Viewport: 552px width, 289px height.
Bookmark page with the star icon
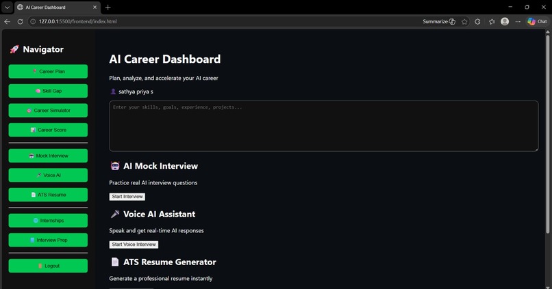(465, 21)
